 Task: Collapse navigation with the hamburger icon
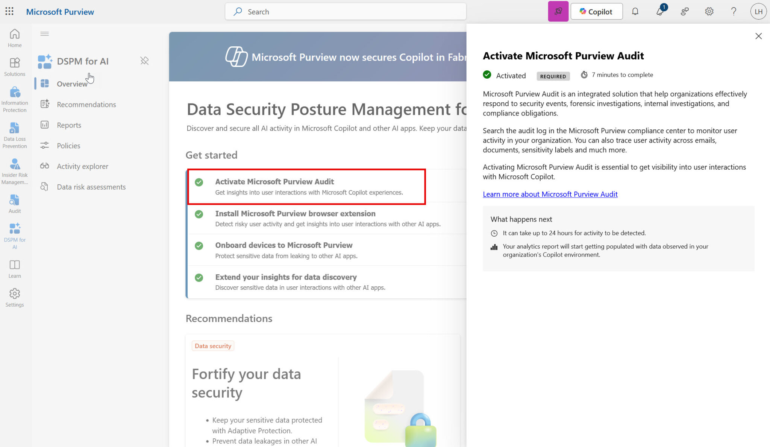(x=44, y=33)
